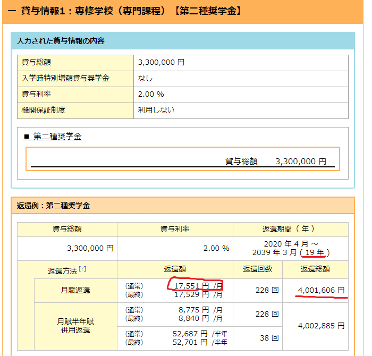
Task: Click the 52,687 円 /半年 regular amount
Action: [x=200, y=334]
